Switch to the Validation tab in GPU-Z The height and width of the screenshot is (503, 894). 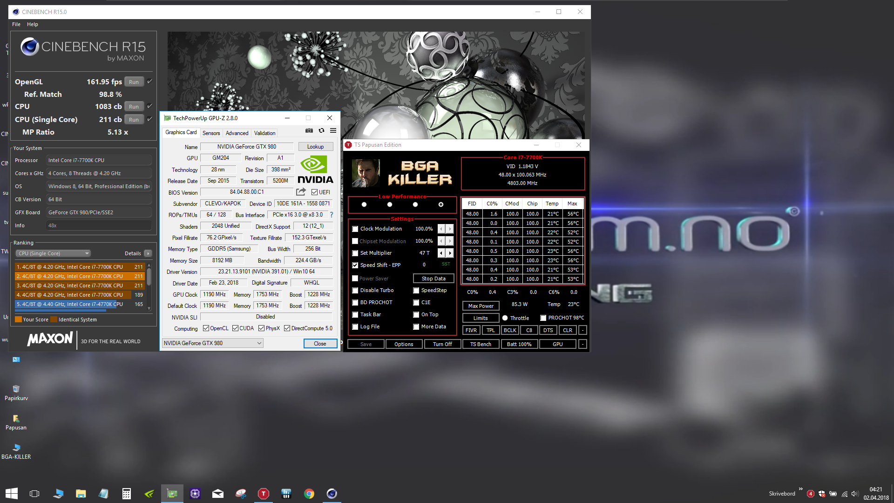[x=264, y=133]
